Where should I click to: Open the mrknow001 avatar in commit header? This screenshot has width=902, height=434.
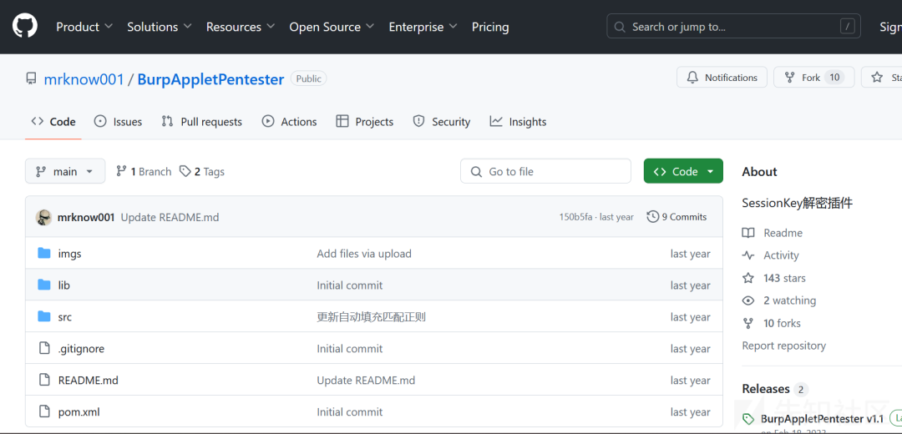(x=43, y=217)
